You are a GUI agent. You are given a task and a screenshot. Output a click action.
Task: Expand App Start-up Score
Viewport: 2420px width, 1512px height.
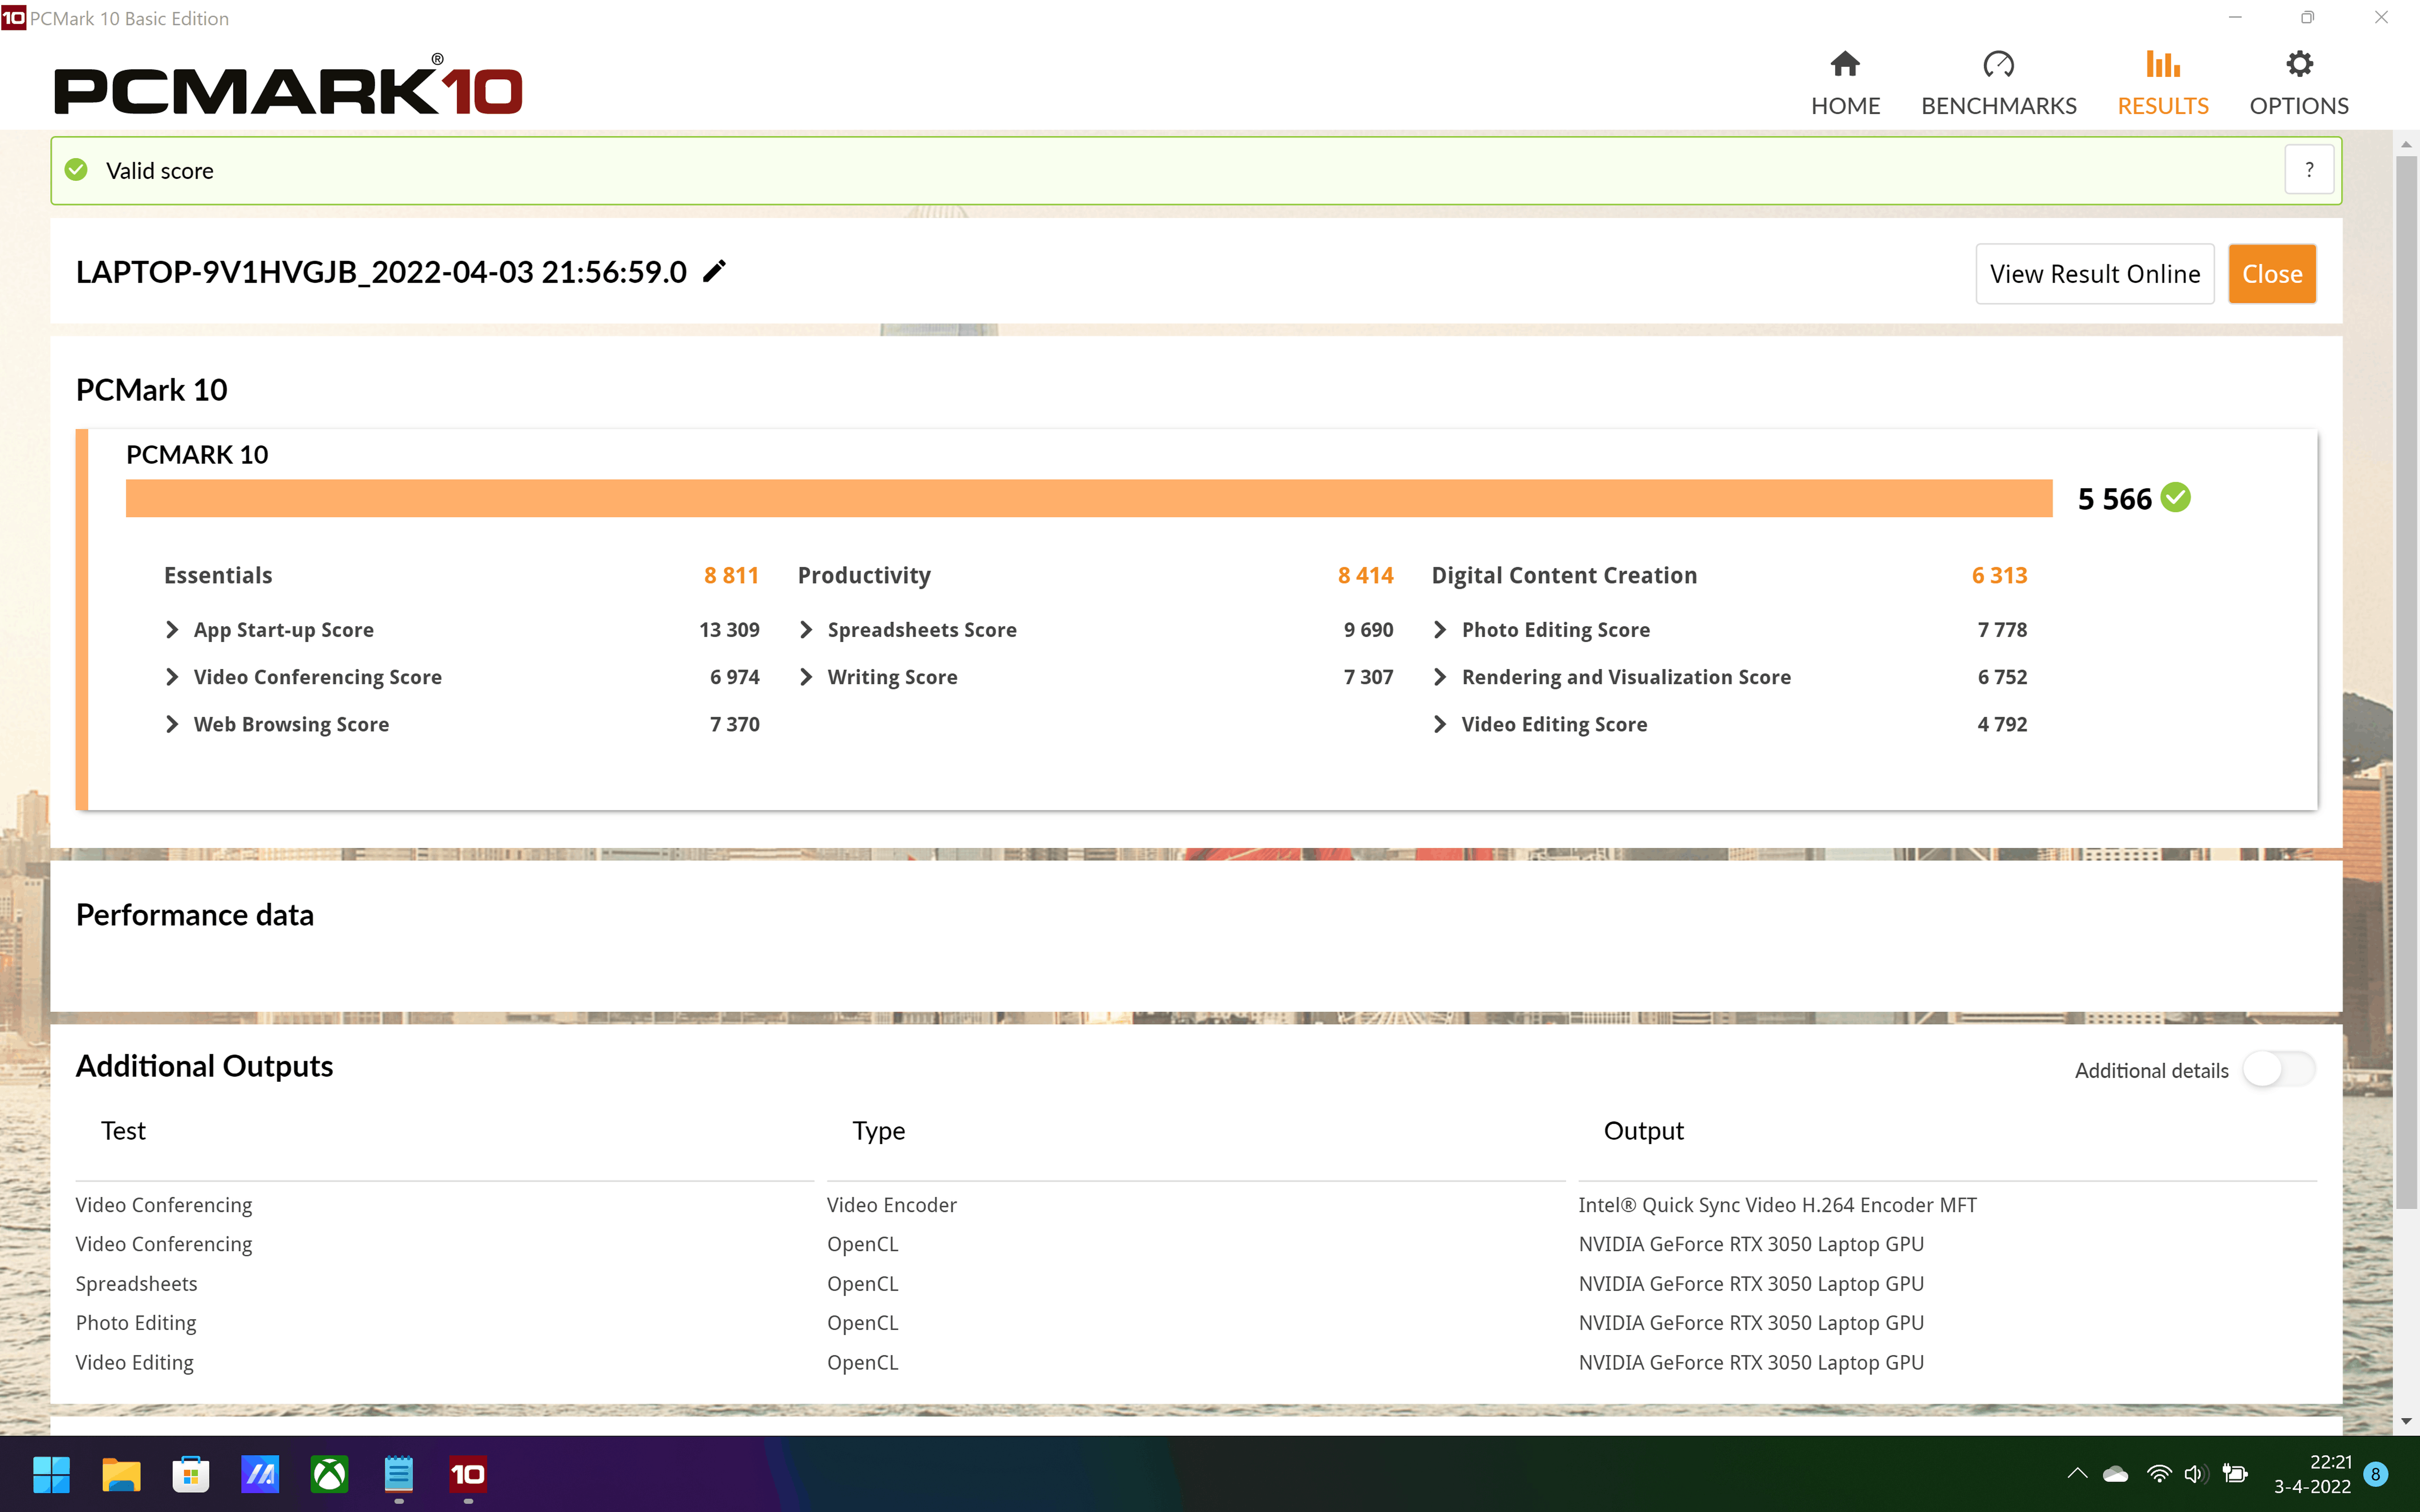172,630
